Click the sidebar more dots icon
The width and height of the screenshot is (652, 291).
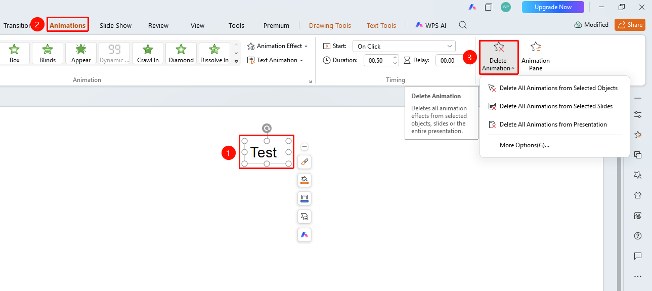638,276
